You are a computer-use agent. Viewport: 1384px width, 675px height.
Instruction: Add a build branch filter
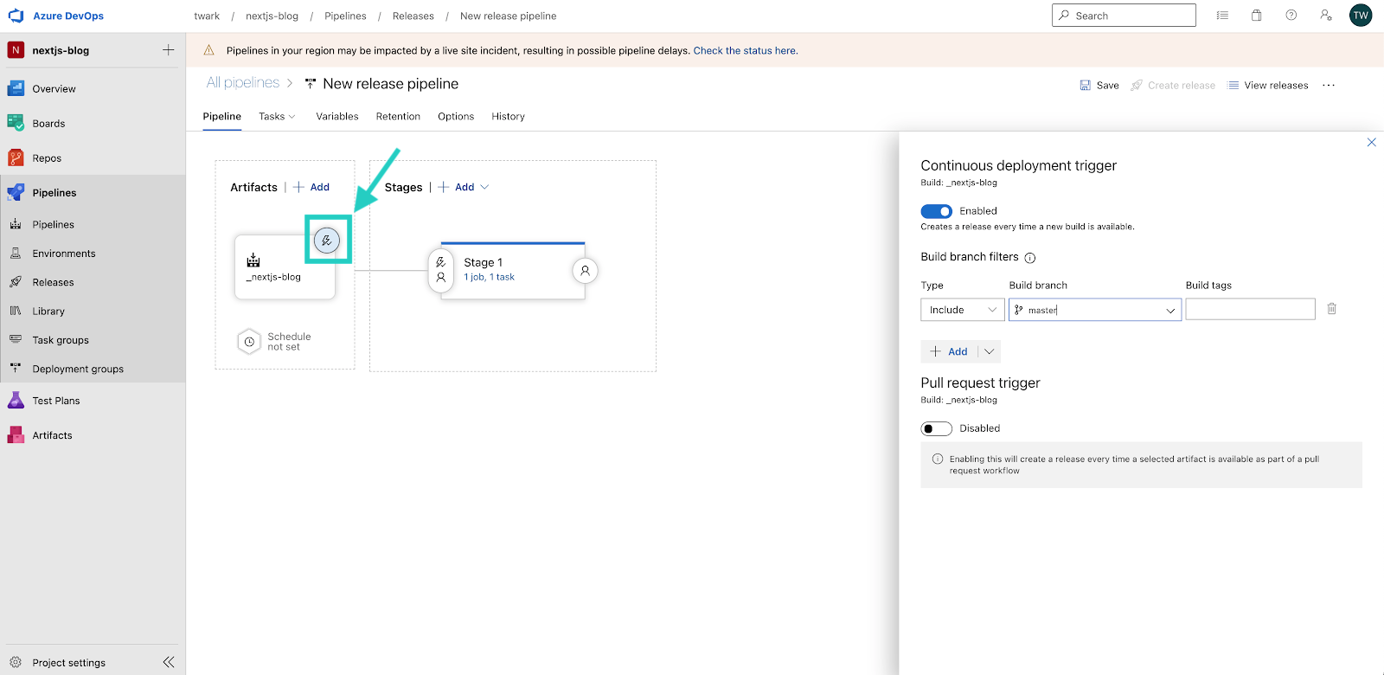tap(949, 351)
